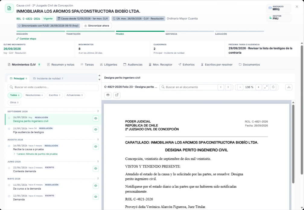This screenshot has height=210, width=304.
Task: Filter movements by Escritos
Action: (55, 95)
